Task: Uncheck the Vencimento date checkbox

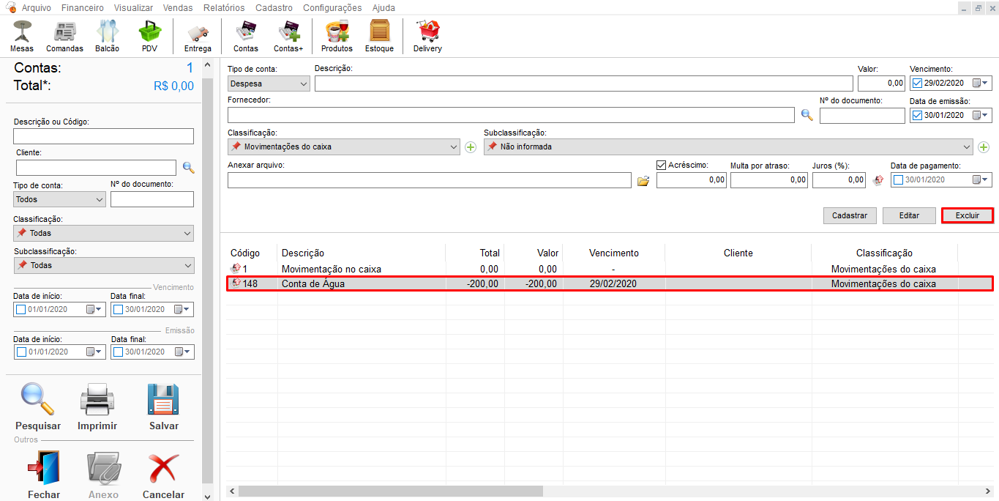Action: [x=918, y=83]
